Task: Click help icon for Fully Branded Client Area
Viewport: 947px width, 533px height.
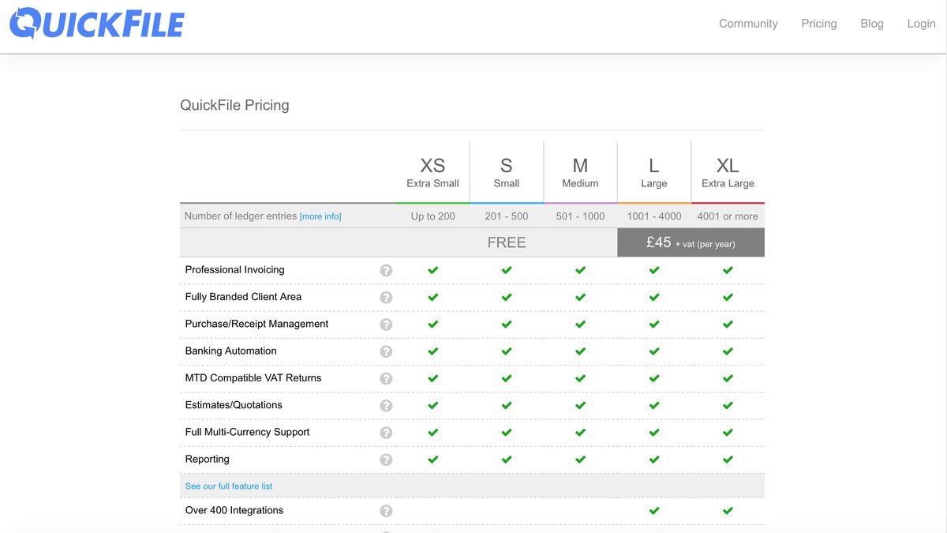Action: tap(386, 298)
